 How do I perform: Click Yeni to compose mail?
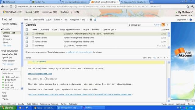coord(26,20)
